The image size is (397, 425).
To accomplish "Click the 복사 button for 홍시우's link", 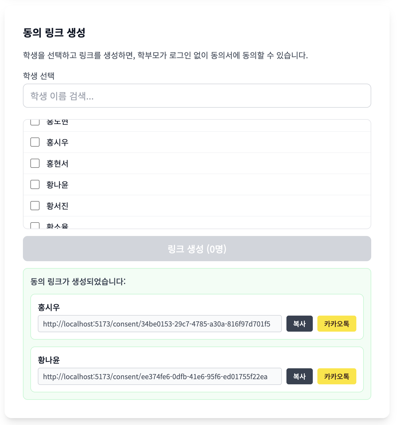I will coord(299,324).
